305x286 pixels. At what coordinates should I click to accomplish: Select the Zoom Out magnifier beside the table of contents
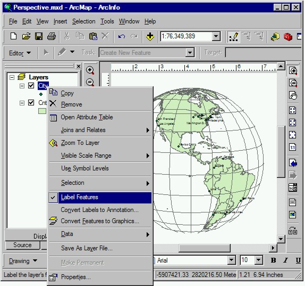pyautogui.click(x=90, y=82)
